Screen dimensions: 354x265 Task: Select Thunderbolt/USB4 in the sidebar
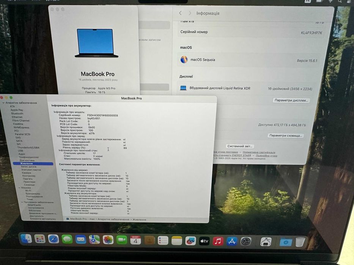tap(28, 148)
